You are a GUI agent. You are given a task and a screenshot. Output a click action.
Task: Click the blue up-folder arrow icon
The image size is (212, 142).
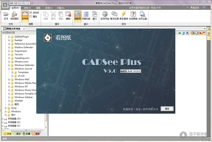(184, 33)
